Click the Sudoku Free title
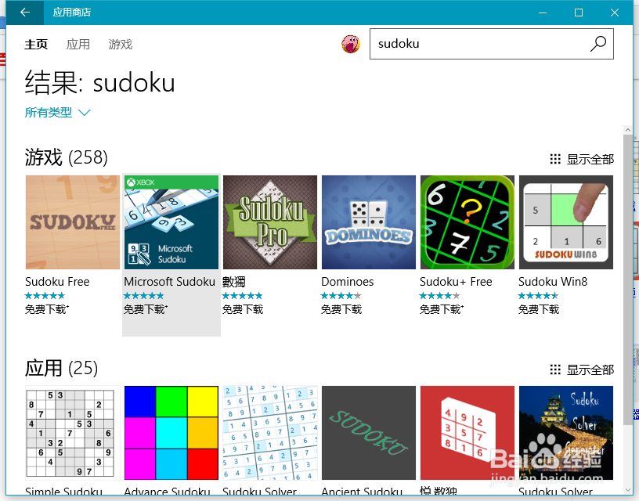This screenshot has width=639, height=501. coord(57,282)
